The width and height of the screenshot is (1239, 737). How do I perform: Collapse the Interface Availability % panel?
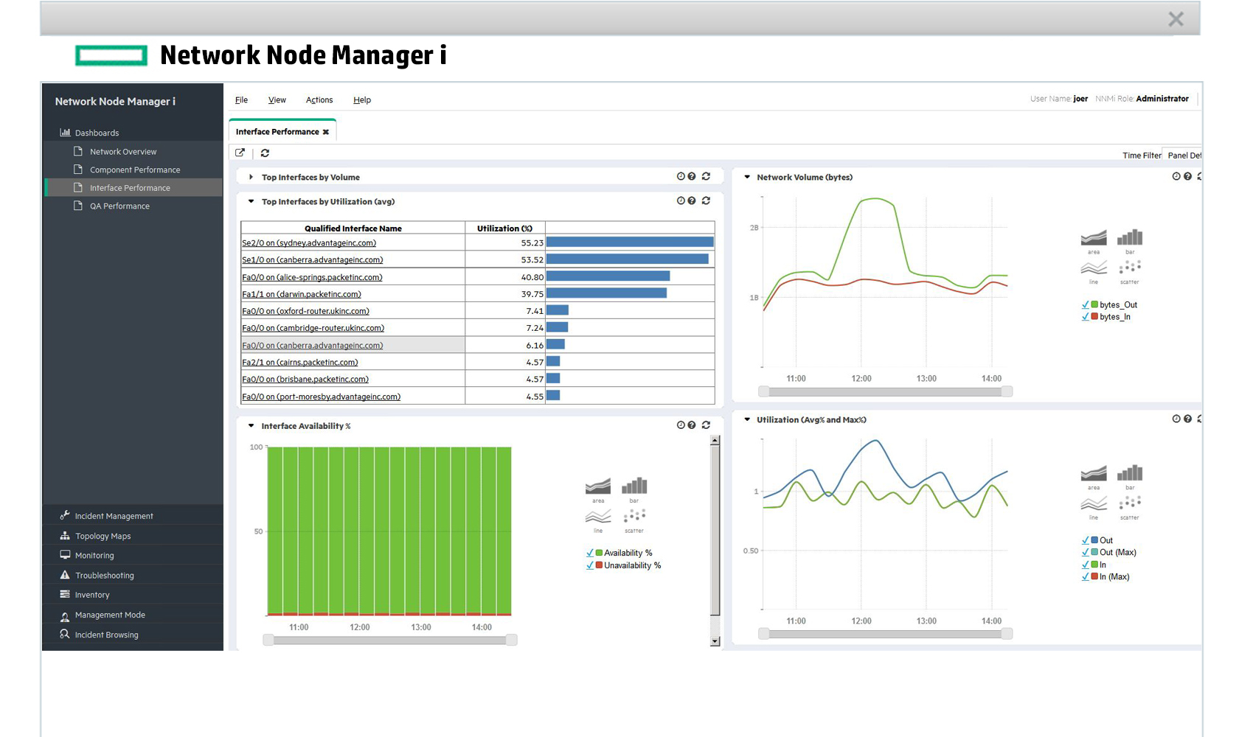click(251, 426)
